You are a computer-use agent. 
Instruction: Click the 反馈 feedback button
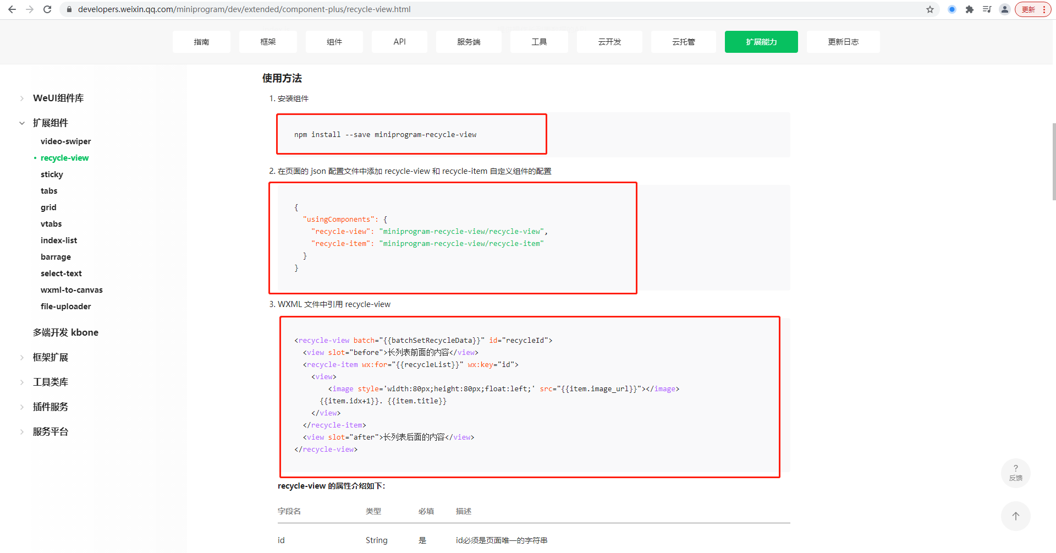[1016, 473]
